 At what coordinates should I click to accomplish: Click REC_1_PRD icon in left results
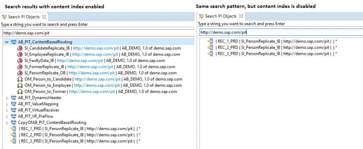click(x=13, y=129)
